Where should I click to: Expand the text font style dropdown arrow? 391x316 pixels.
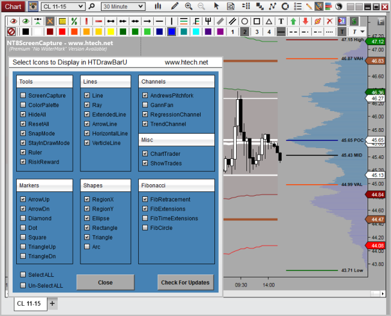point(362,32)
